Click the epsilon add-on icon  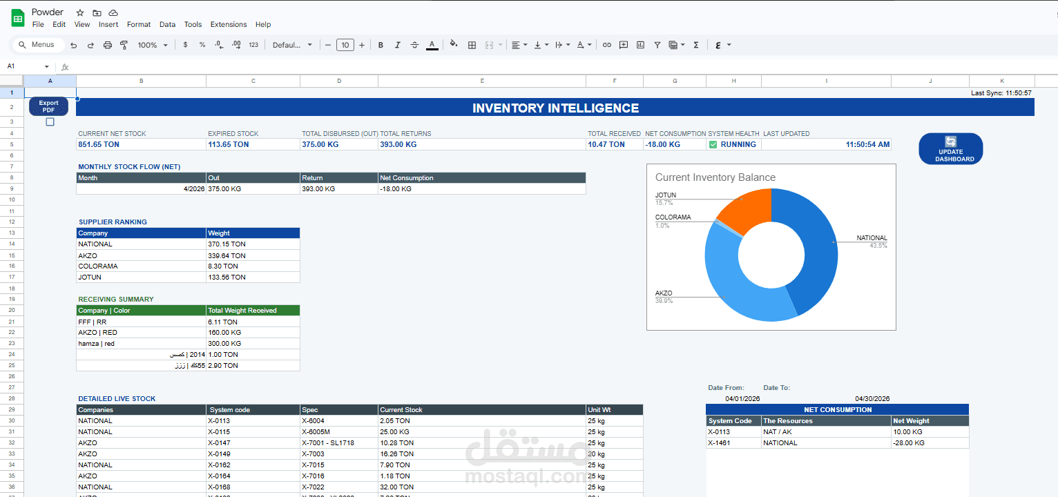[x=718, y=45]
